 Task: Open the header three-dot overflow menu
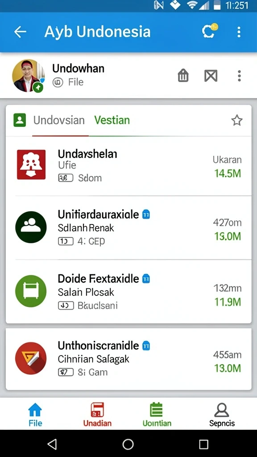click(239, 32)
